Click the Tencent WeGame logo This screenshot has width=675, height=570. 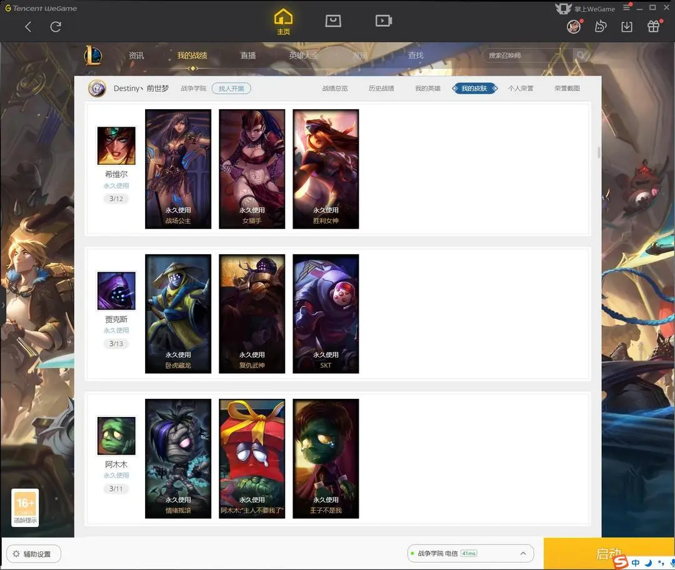click(x=41, y=8)
